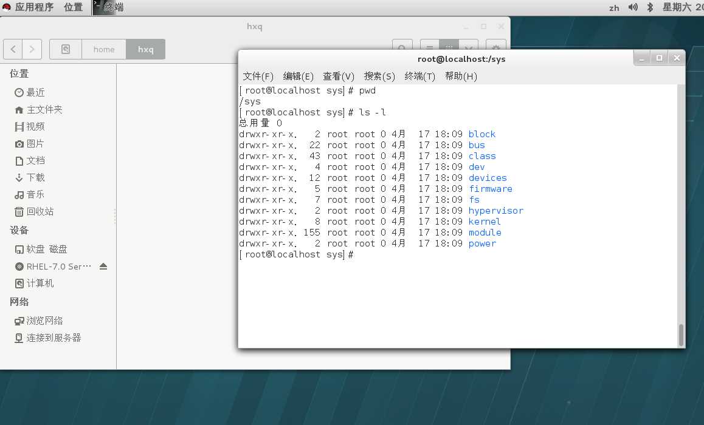Open the 编辑(E) menu in terminal
Image resolution: width=704 pixels, height=425 pixels.
[298, 76]
